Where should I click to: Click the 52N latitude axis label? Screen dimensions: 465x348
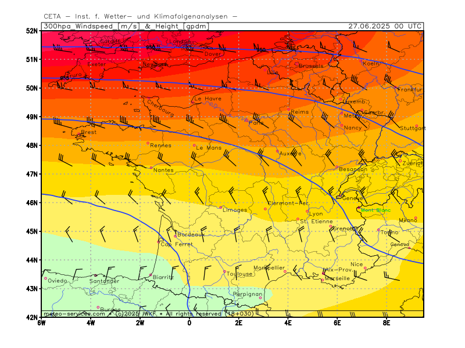32,31
